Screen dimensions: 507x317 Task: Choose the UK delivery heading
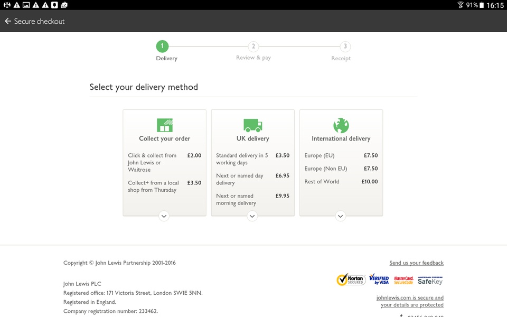coord(252,138)
